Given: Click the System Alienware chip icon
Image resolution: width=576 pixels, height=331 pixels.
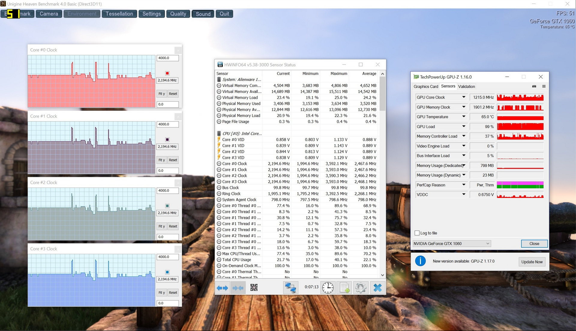Looking at the screenshot, I should coord(219,79).
